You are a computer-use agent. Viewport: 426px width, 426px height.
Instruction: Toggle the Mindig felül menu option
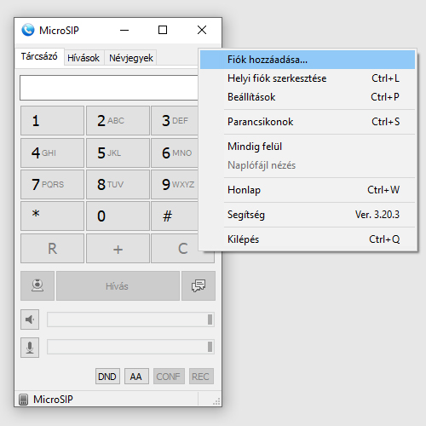click(x=308, y=147)
